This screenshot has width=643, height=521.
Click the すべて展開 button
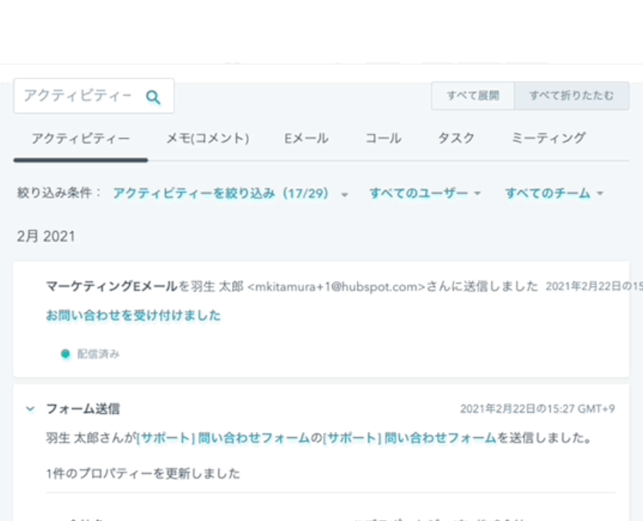point(473,96)
